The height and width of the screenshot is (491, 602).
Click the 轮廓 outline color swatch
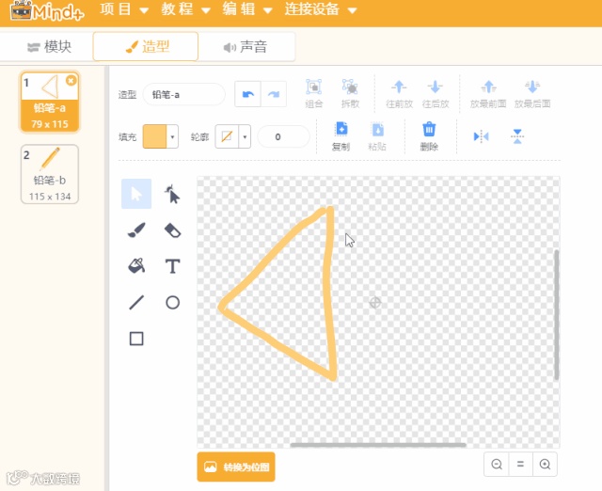click(227, 136)
